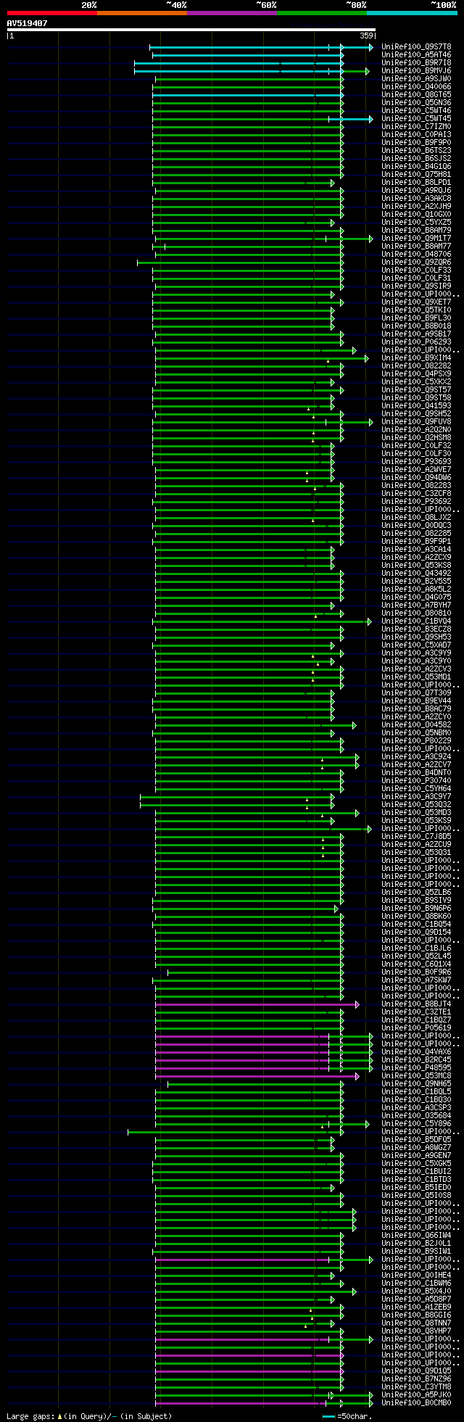Click the purple ~60% identity legend segment
This screenshot has width=464, height=1422.
click(231, 13)
